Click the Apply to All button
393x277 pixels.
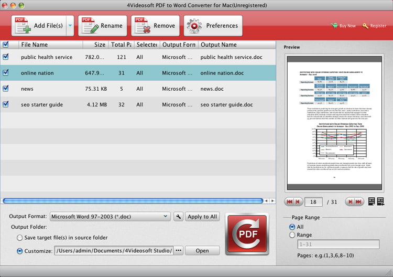(x=202, y=217)
